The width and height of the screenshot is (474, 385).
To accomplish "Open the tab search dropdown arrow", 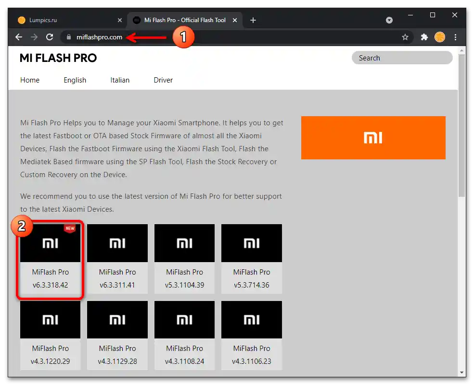I will coord(389,20).
